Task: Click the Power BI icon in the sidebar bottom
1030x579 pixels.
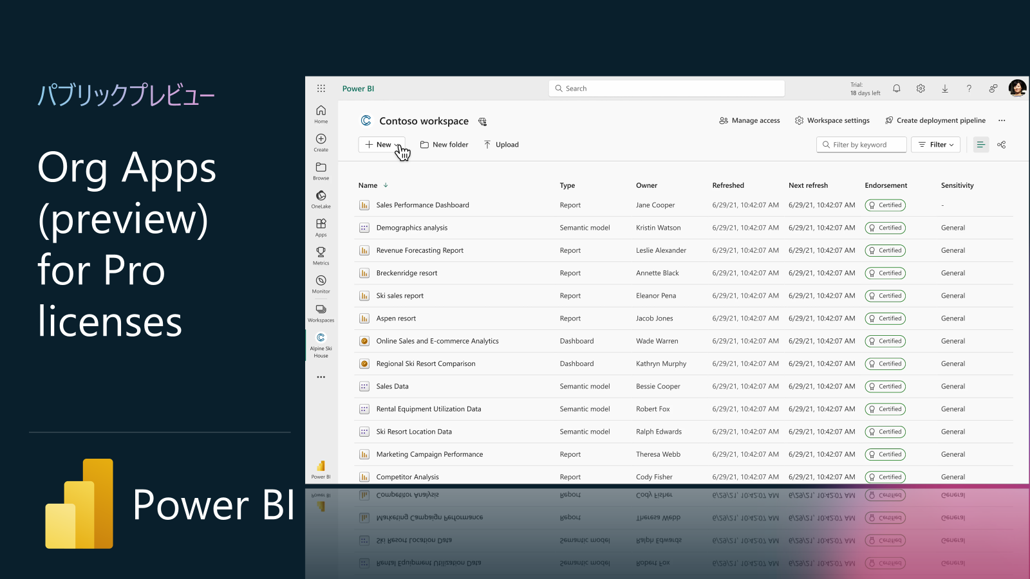Action: [321, 470]
